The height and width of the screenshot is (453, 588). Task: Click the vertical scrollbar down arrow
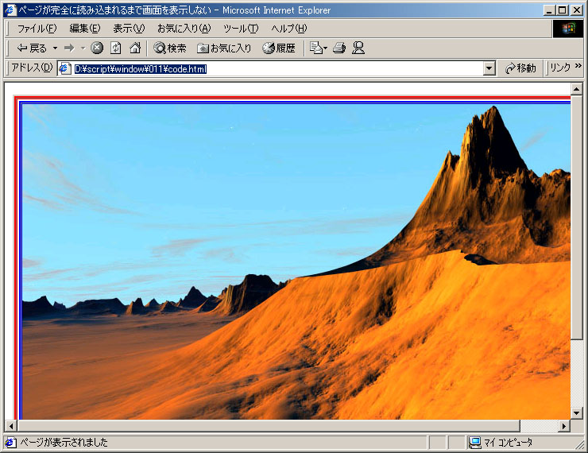pos(576,413)
